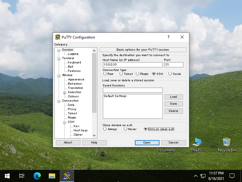Select the This PC desktop icon
Image resolution: width=242 pixels, height=182 pixels.
[196, 145]
